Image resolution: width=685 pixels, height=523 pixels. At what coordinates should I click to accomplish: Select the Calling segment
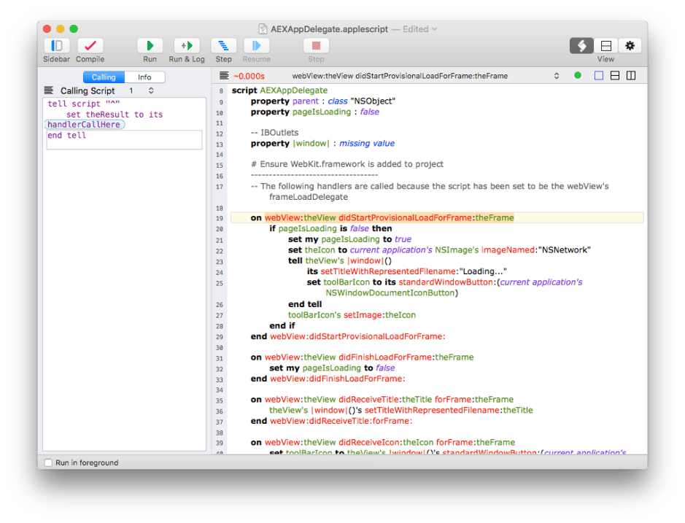click(103, 77)
